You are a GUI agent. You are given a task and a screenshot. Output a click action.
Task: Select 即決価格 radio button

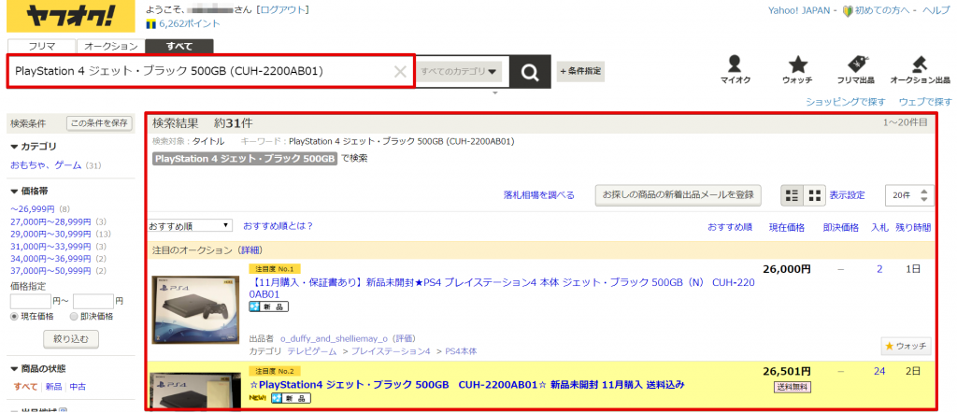pyautogui.click(x=74, y=316)
